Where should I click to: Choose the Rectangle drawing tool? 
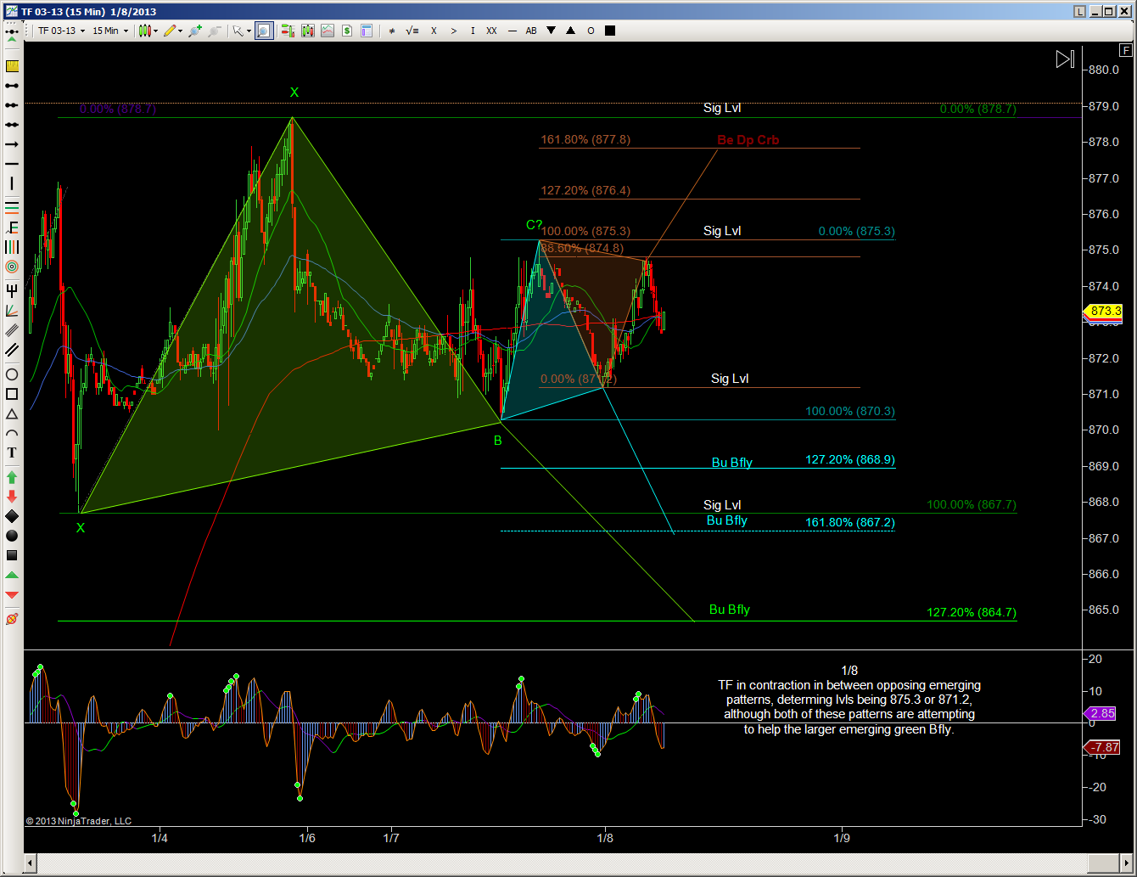point(12,394)
